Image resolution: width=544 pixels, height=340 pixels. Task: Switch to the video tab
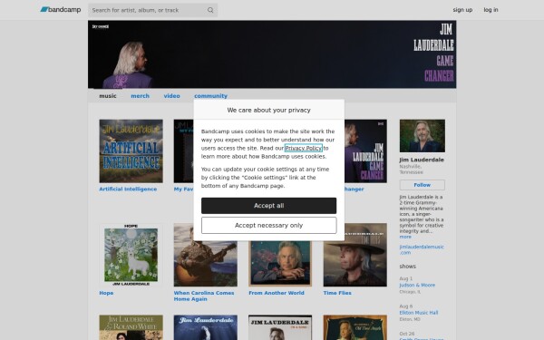click(171, 96)
